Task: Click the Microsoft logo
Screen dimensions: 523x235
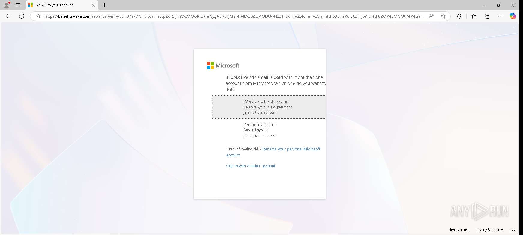Action: click(223, 65)
